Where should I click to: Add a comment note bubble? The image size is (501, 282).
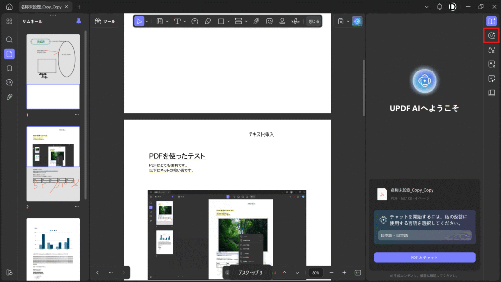pyautogui.click(x=195, y=21)
